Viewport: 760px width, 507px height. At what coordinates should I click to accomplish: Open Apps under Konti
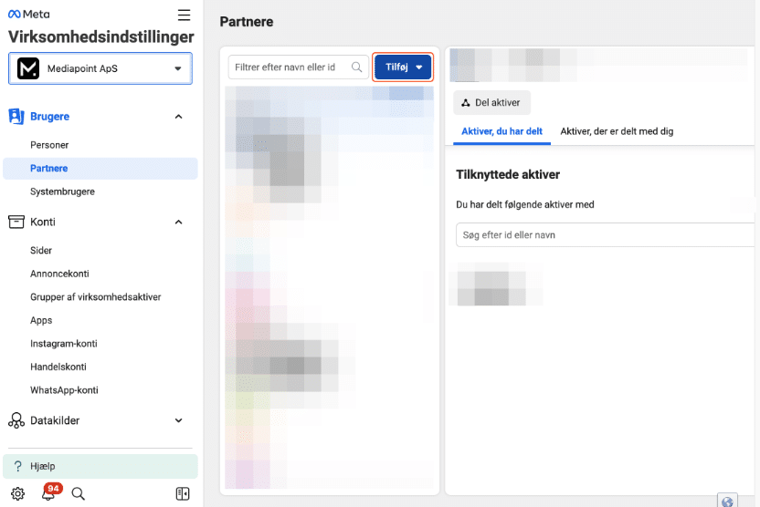[x=41, y=320]
